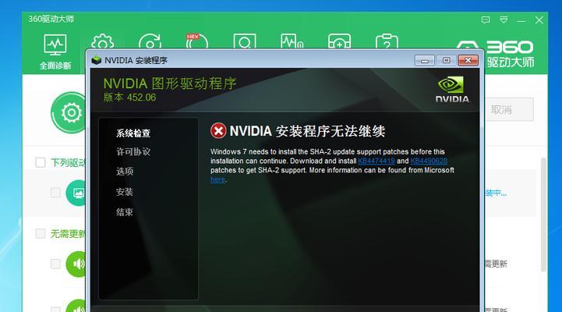
Task: Maximize the NVIDIA 安装程序 window
Action: pos(446,60)
